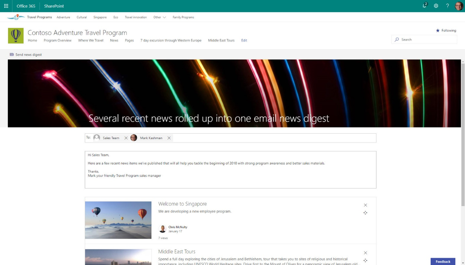Open Cultural in hub navigation
Image resolution: width=465 pixels, height=265 pixels.
pos(81,17)
